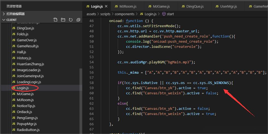Open HuanSanZhang.js in the file tree

click(x=30, y=64)
